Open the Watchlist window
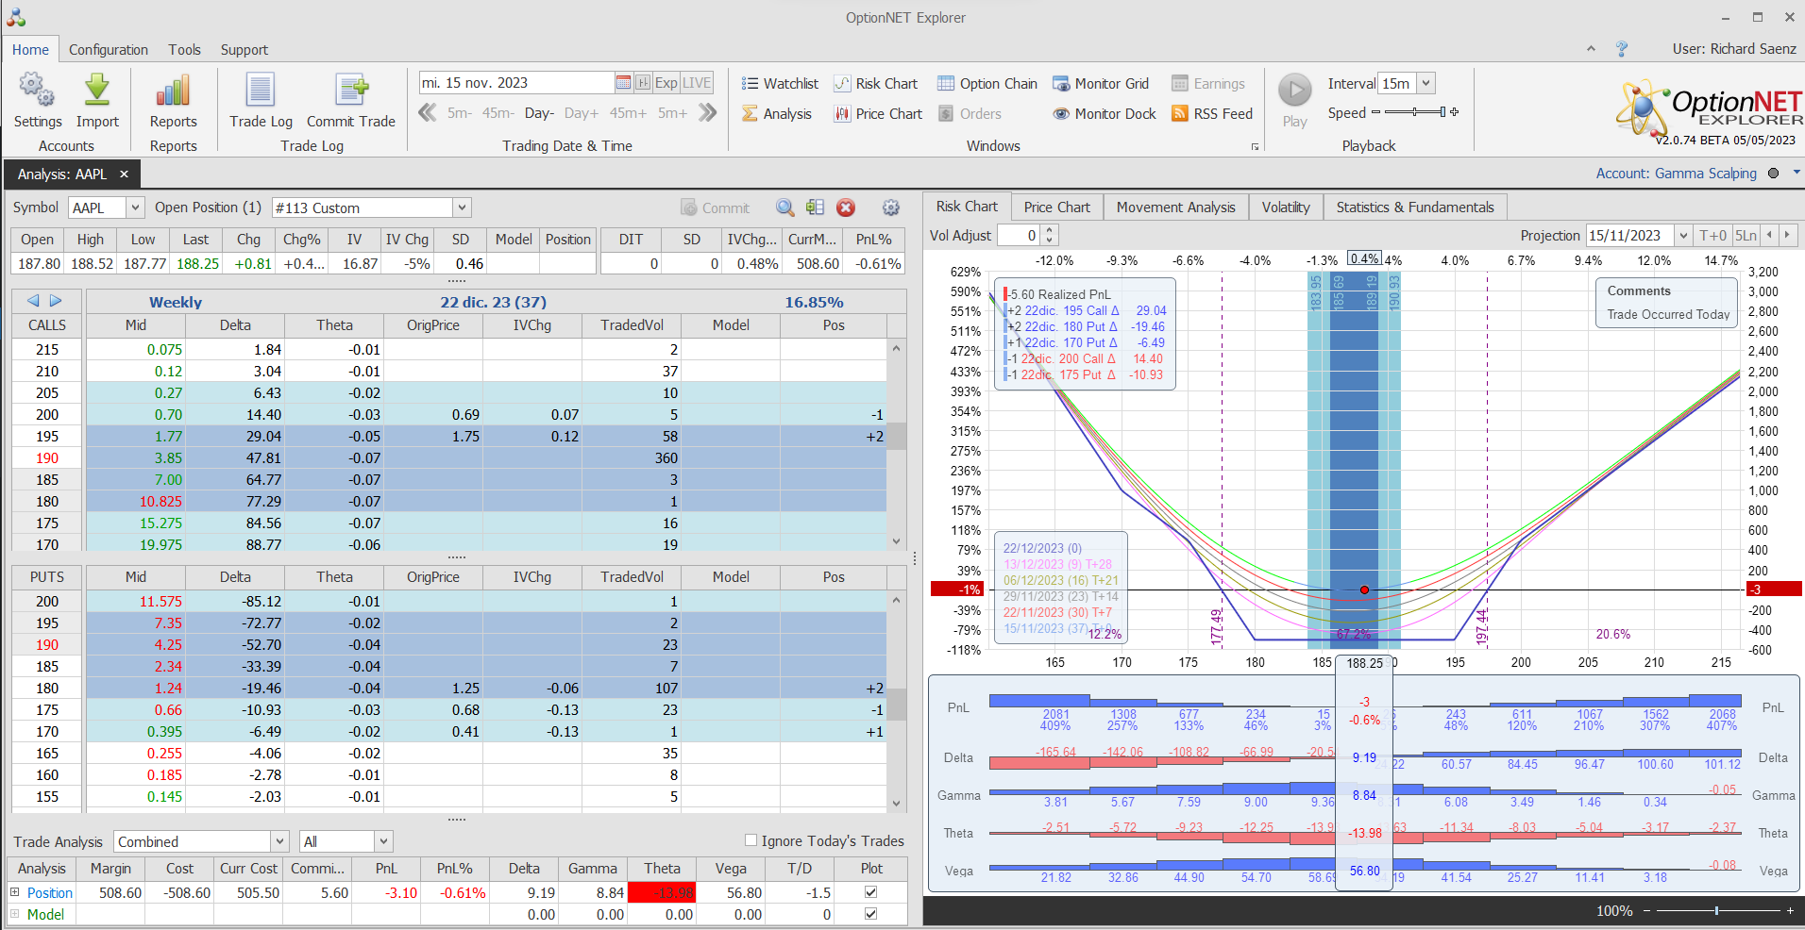The width and height of the screenshot is (1805, 930). (780, 83)
